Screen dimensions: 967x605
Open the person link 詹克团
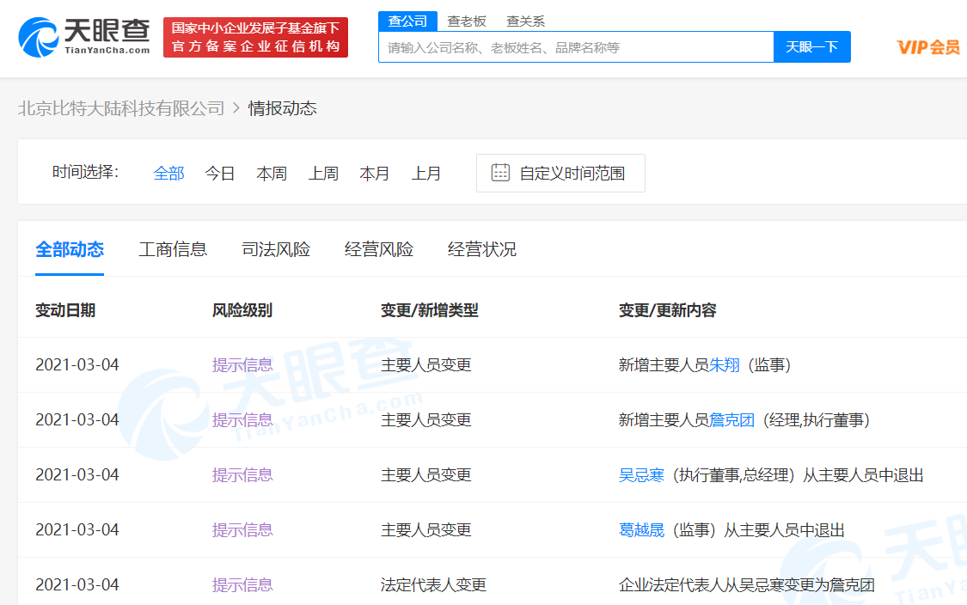tap(732, 420)
